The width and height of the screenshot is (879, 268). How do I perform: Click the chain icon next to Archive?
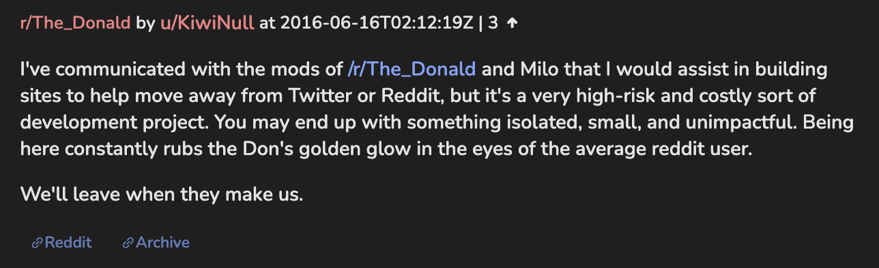pos(128,243)
